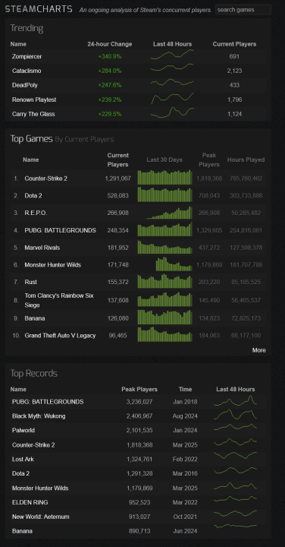Click the STEAMCHARTS logo
The width and height of the screenshot is (285, 547).
pyautogui.click(x=39, y=8)
